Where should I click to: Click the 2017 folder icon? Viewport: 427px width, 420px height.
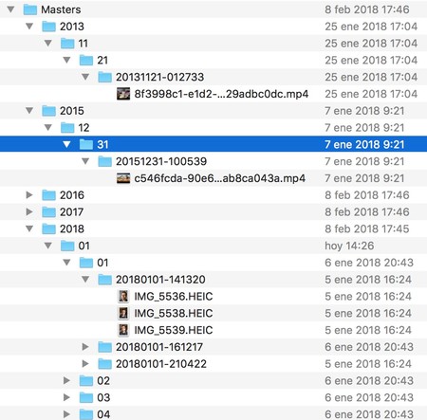pyautogui.click(x=49, y=211)
